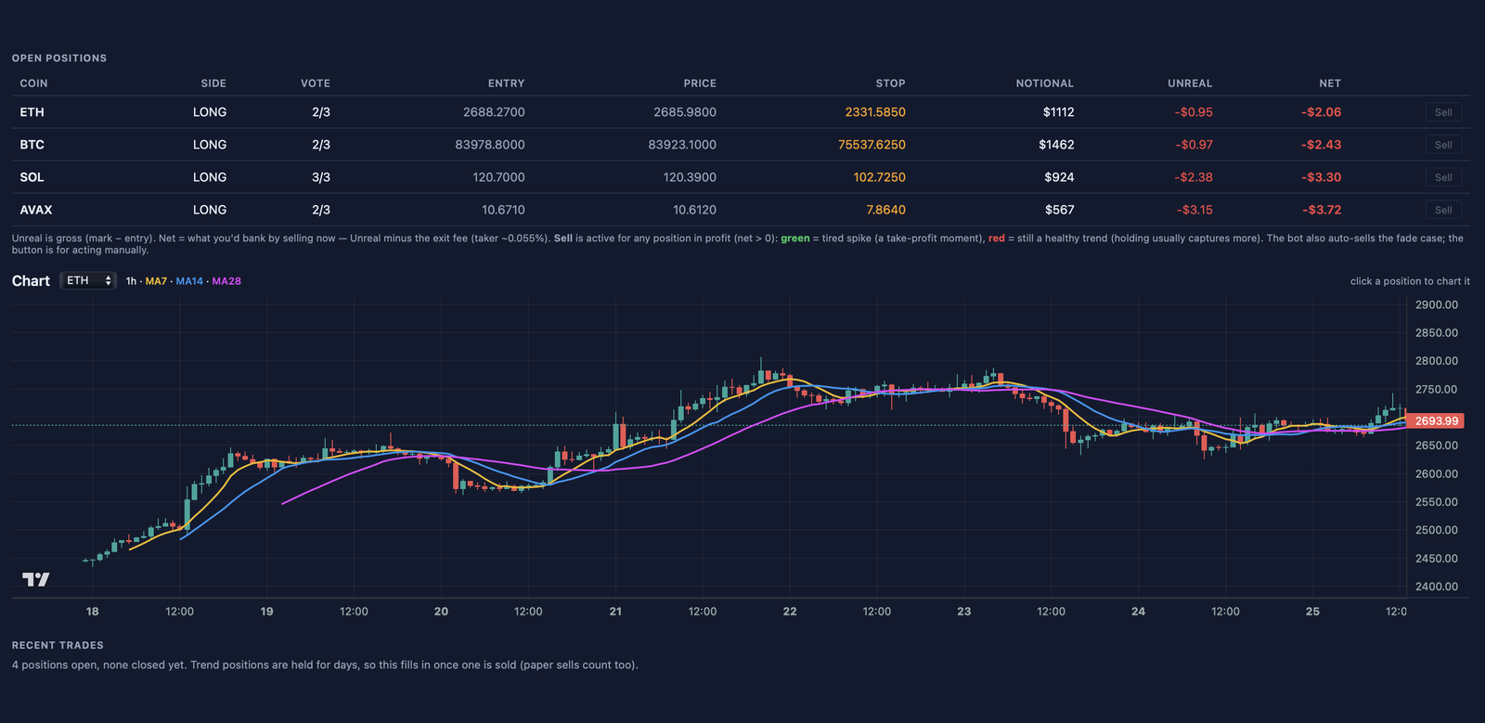Click the MA7 legend label
Viewport: 1485px width, 723px height.
coord(156,281)
